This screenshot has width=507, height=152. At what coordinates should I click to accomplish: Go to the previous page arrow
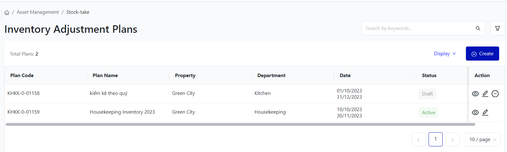click(419, 140)
